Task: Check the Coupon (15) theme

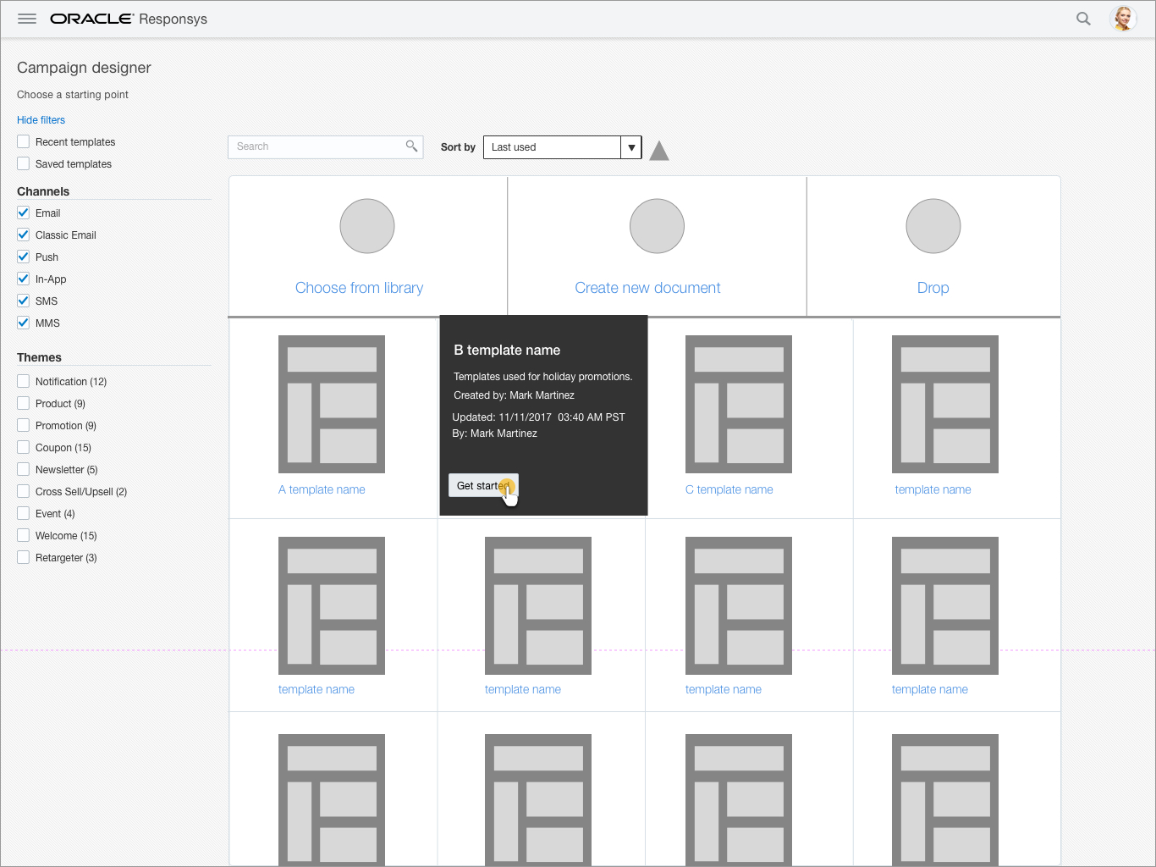Action: point(24,447)
